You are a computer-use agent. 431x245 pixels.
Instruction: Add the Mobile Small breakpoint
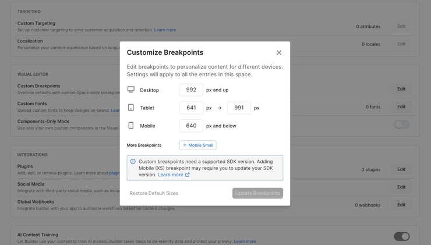click(198, 145)
